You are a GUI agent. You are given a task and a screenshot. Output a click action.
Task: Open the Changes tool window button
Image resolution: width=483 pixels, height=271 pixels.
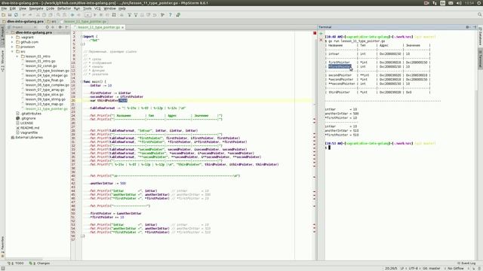click(x=39, y=263)
